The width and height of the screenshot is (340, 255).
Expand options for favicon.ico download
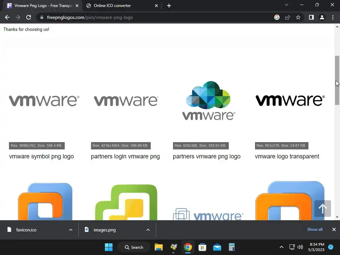(71, 230)
